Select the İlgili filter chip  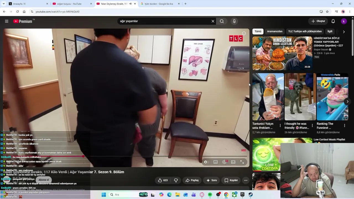point(330,32)
